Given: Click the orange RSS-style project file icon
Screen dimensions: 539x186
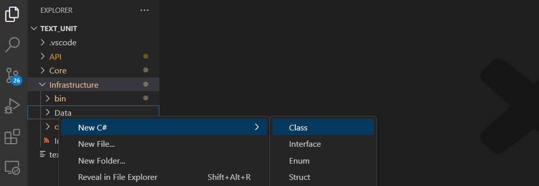Looking at the screenshot, I should 47,141.
